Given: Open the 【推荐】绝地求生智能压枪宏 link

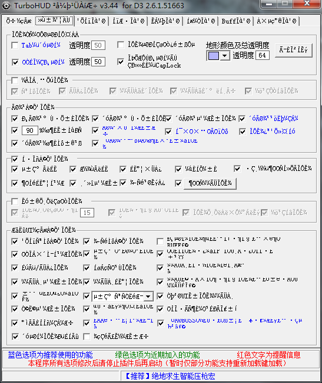Looking at the screenshot, I should click(x=170, y=376).
